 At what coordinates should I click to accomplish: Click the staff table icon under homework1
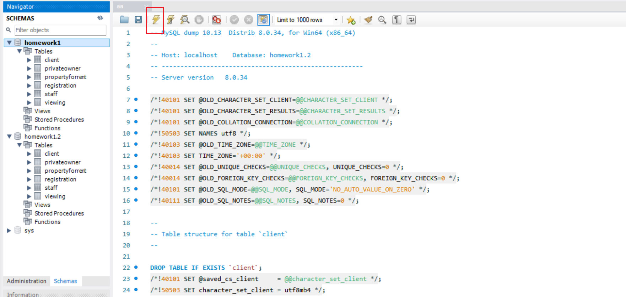[38, 94]
